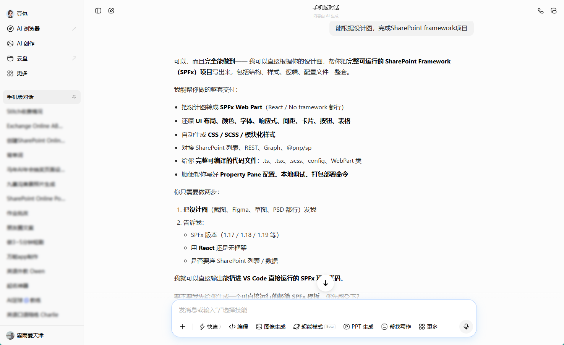Enable 超能模式 Beta

click(314, 327)
